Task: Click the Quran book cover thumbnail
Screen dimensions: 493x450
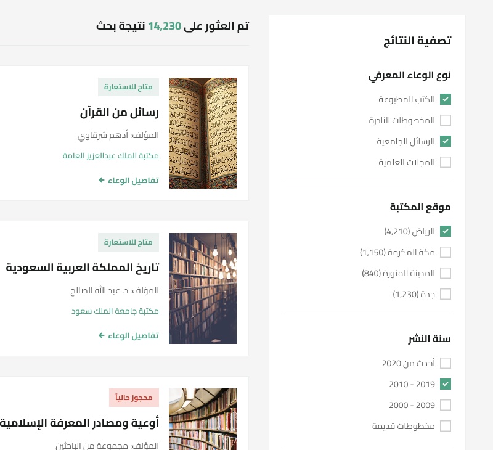Action: (203, 133)
